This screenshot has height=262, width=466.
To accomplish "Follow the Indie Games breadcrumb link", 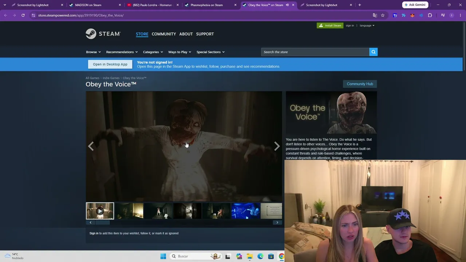I will click(111, 78).
